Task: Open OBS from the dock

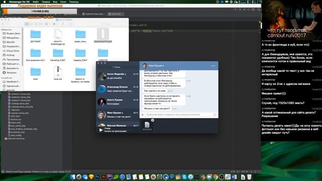Action: [x=221, y=176]
